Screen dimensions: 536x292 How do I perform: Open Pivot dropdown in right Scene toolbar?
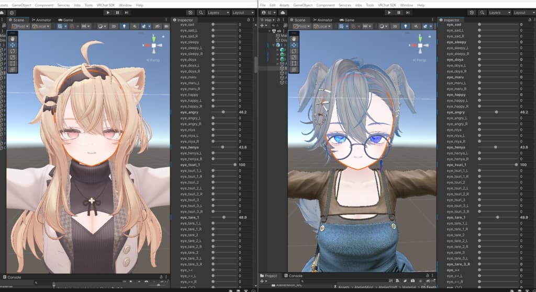click(x=301, y=26)
